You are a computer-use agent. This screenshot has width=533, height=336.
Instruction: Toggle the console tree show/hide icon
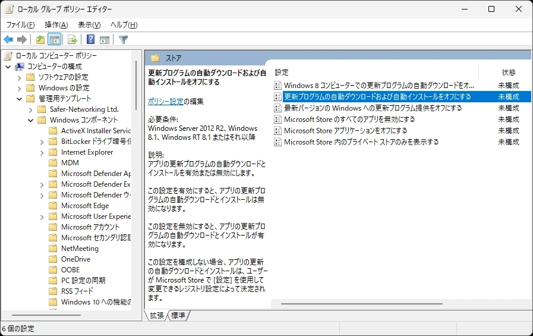click(55, 40)
